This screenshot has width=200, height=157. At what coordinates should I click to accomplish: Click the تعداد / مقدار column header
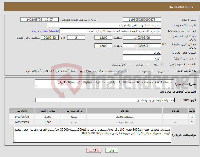tap(48, 111)
